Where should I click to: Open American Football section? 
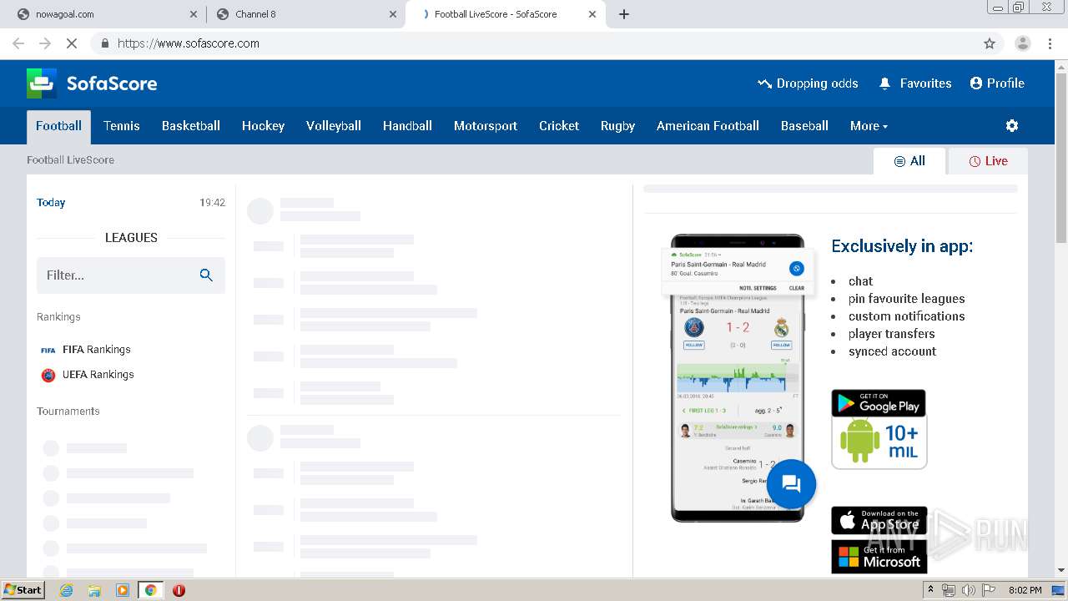point(708,126)
